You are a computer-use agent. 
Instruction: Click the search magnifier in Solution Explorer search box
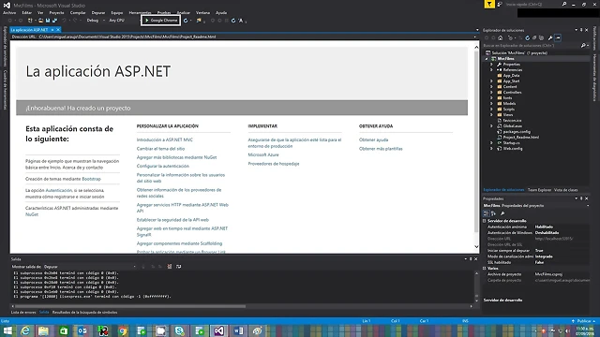583,46
